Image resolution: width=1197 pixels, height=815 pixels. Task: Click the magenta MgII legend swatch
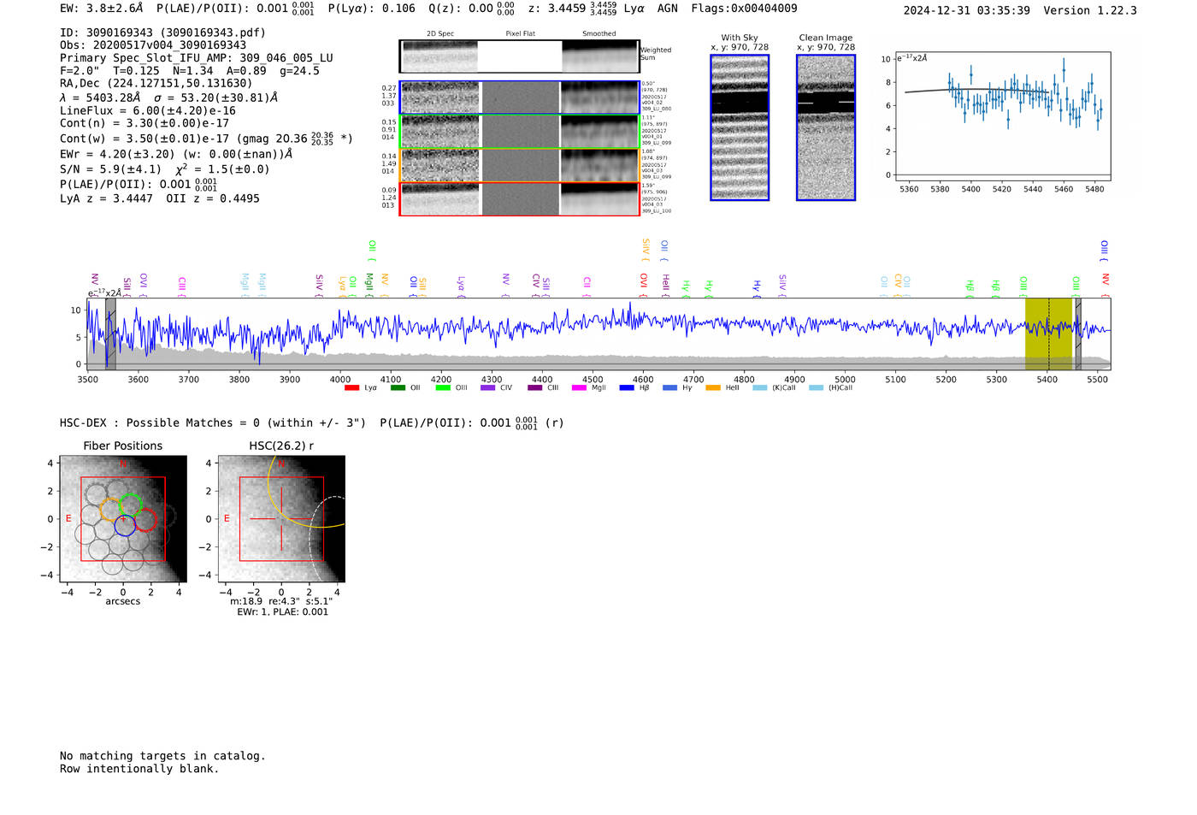579,388
